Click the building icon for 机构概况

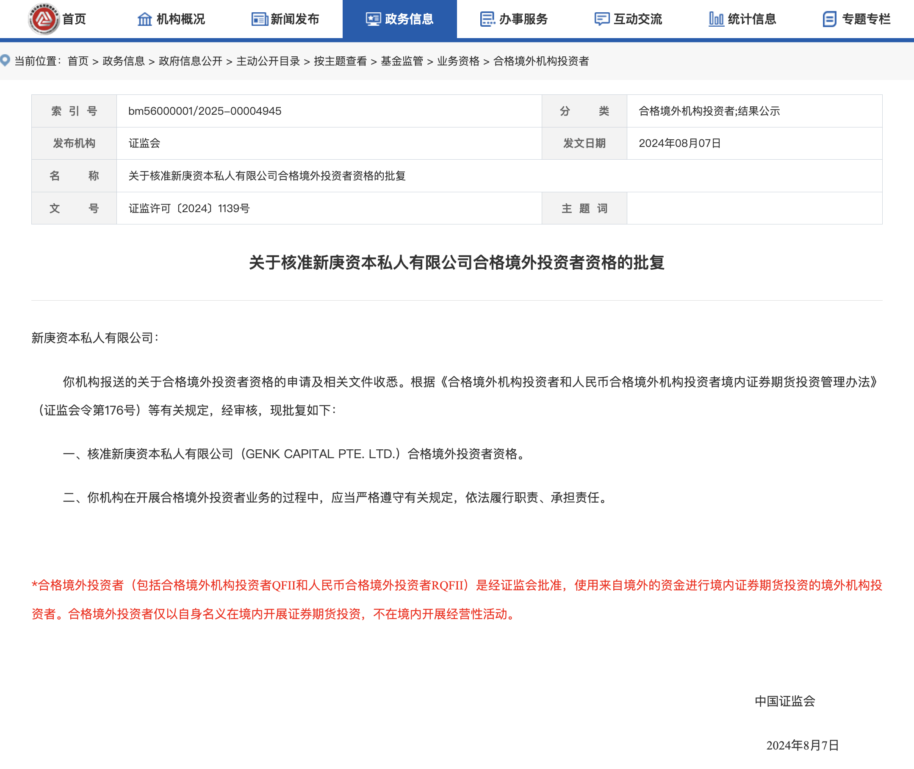145,19
